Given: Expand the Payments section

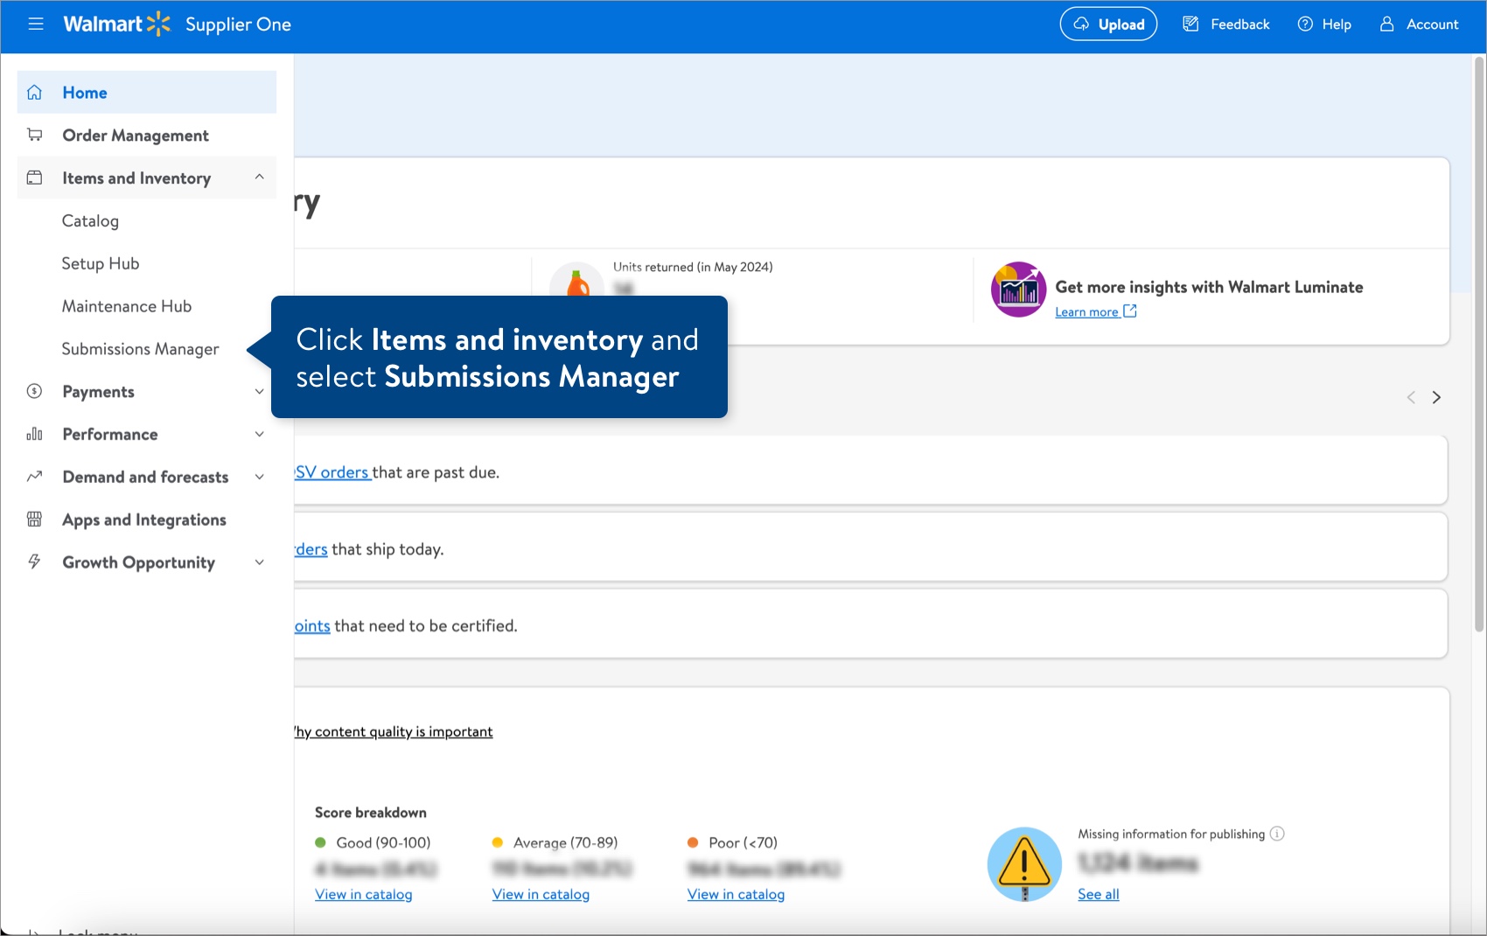Looking at the screenshot, I should 259,391.
